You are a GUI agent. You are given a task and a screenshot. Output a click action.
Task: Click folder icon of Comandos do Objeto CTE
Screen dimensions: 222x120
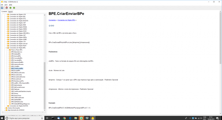tap(8, 42)
